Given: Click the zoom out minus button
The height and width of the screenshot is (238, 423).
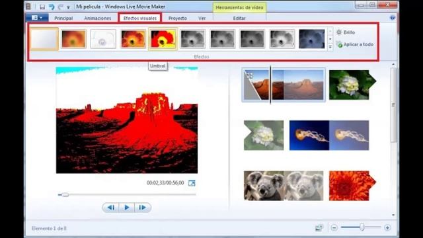Looking at the screenshot, I should (x=334, y=227).
